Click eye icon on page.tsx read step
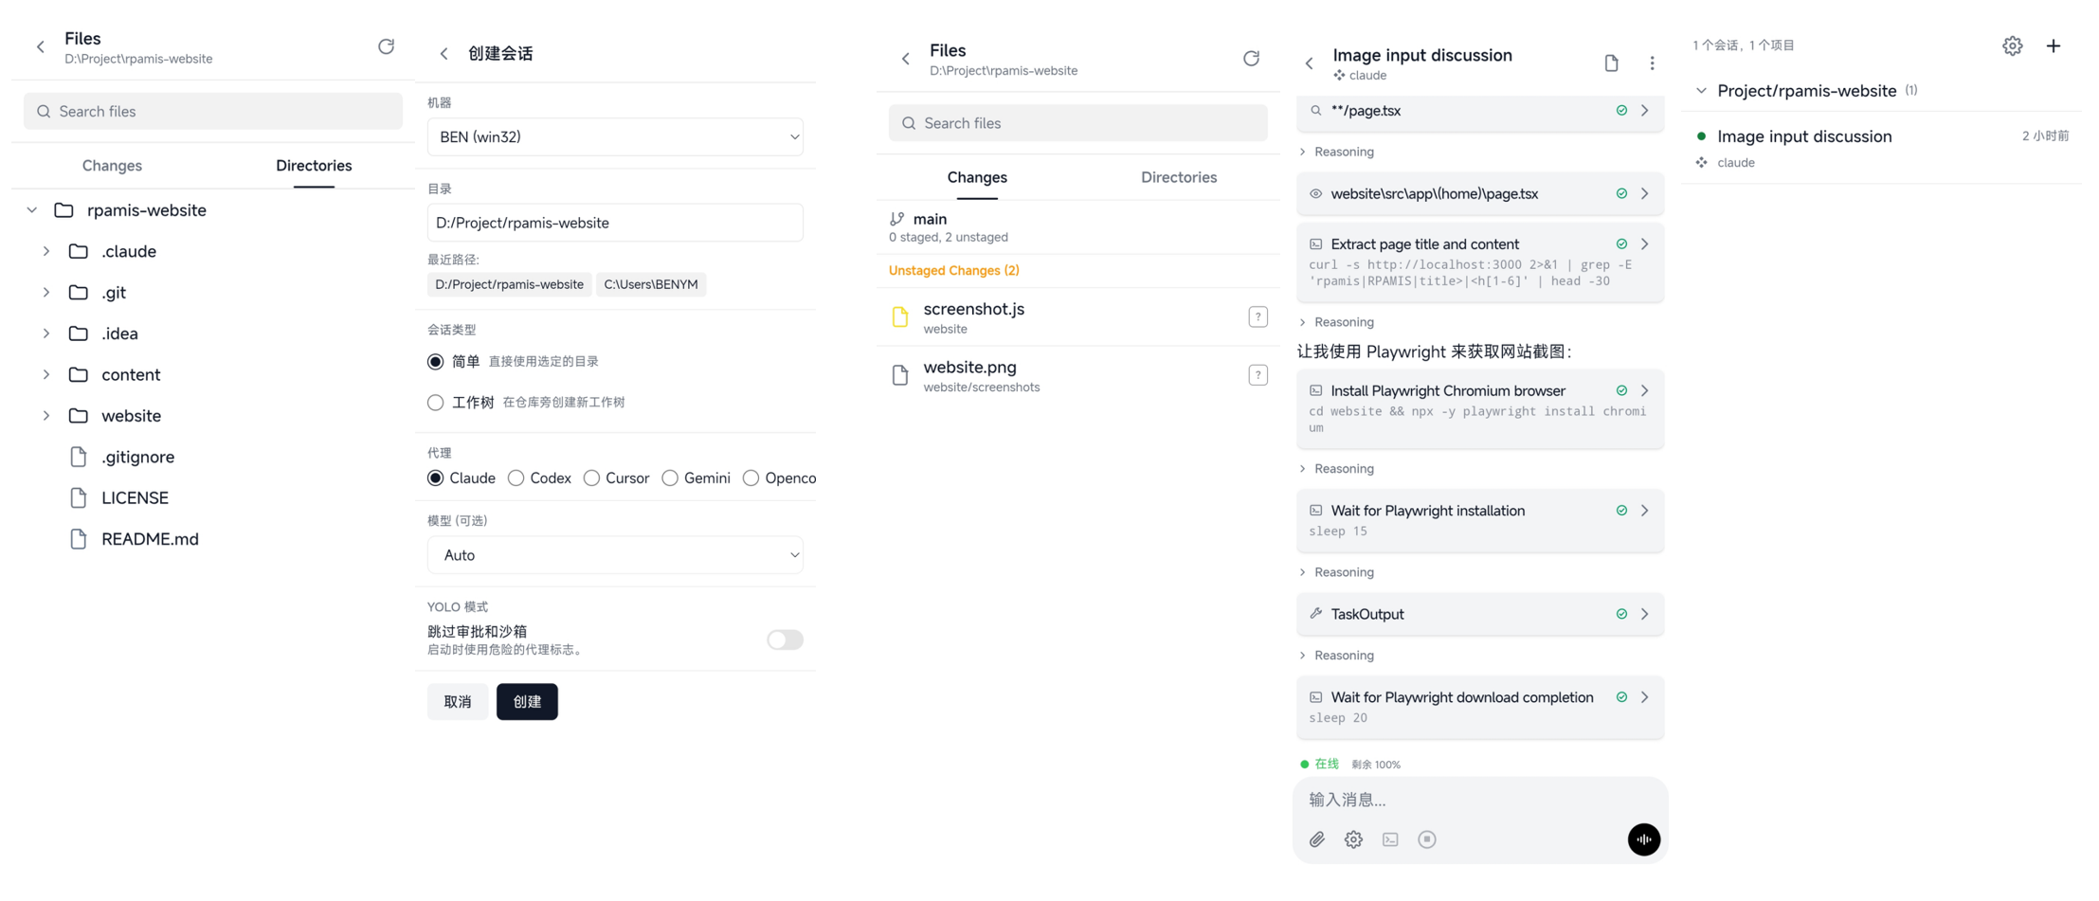 [1316, 193]
